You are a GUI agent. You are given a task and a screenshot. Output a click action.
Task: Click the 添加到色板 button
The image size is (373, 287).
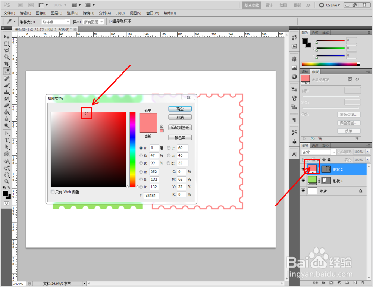point(180,127)
